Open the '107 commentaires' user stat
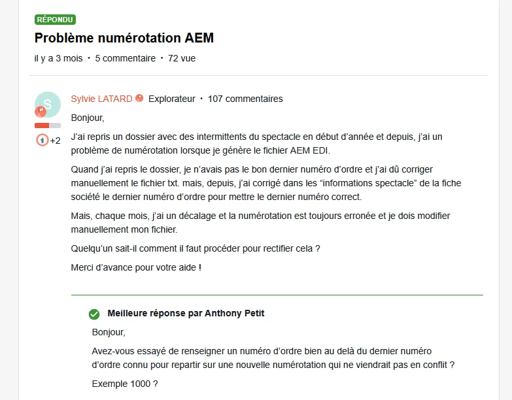This screenshot has height=400, width=512. click(245, 99)
